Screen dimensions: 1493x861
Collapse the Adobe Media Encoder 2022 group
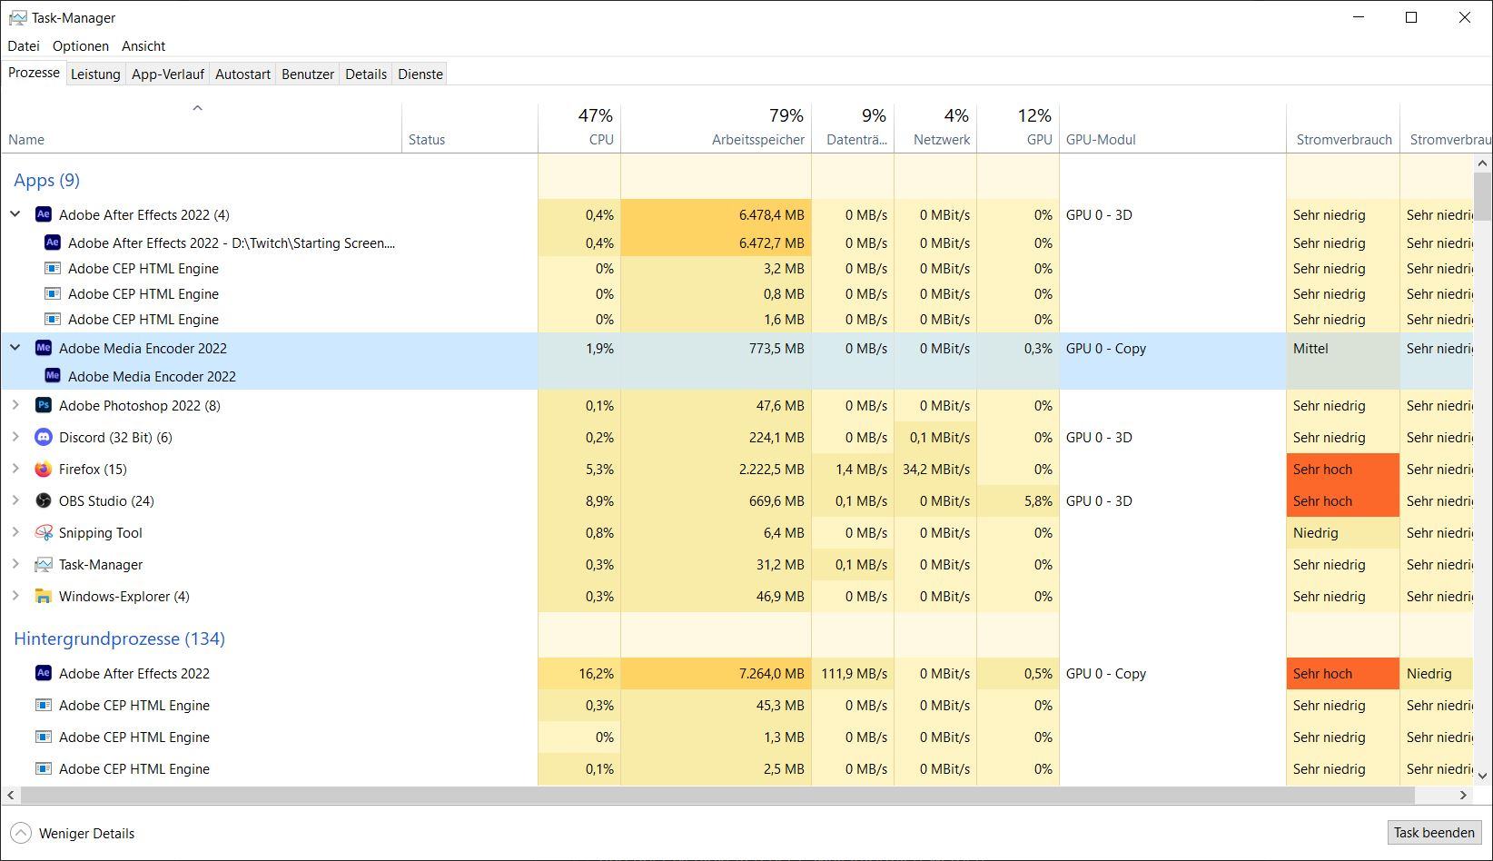click(x=15, y=348)
